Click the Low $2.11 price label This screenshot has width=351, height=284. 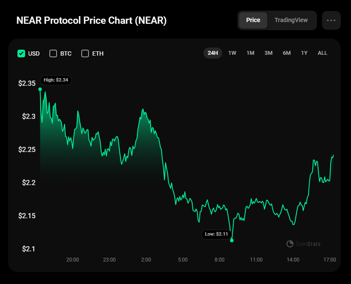(x=216, y=234)
